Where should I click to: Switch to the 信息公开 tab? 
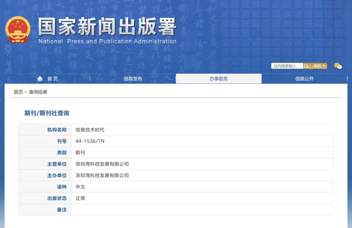pyautogui.click(x=304, y=78)
